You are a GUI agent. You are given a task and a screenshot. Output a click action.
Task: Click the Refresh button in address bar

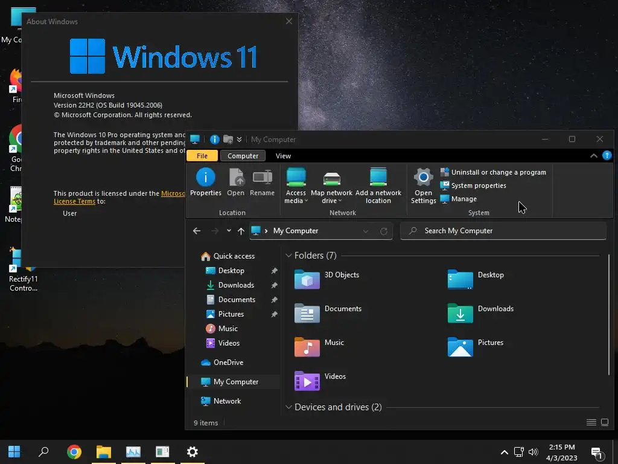pyautogui.click(x=383, y=231)
